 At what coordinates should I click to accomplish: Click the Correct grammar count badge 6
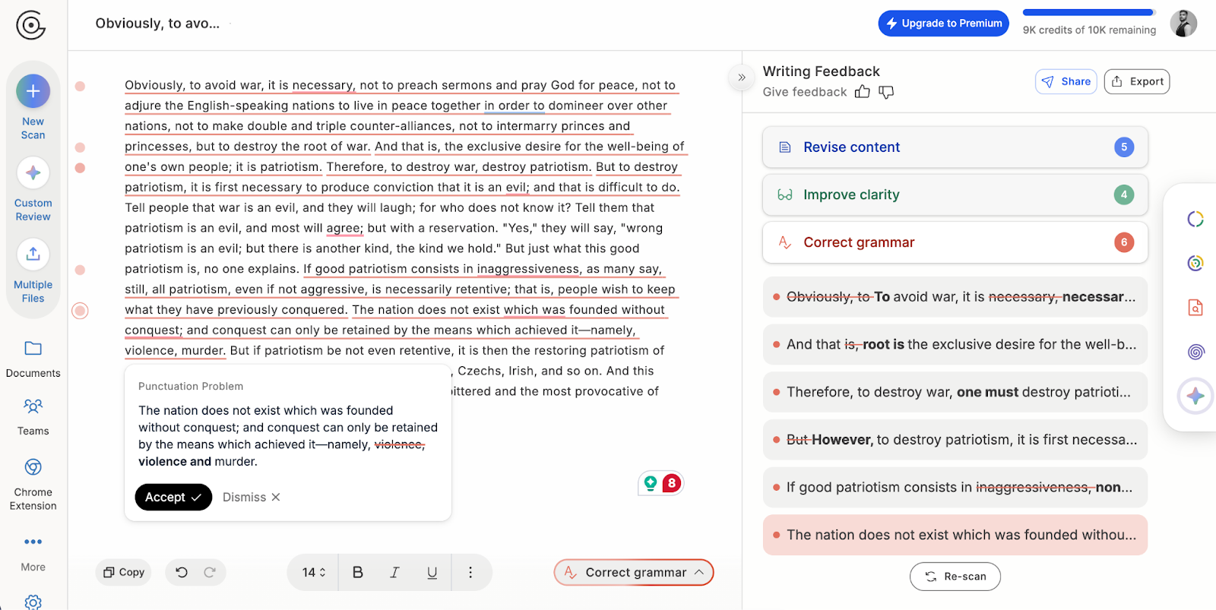coord(1124,242)
